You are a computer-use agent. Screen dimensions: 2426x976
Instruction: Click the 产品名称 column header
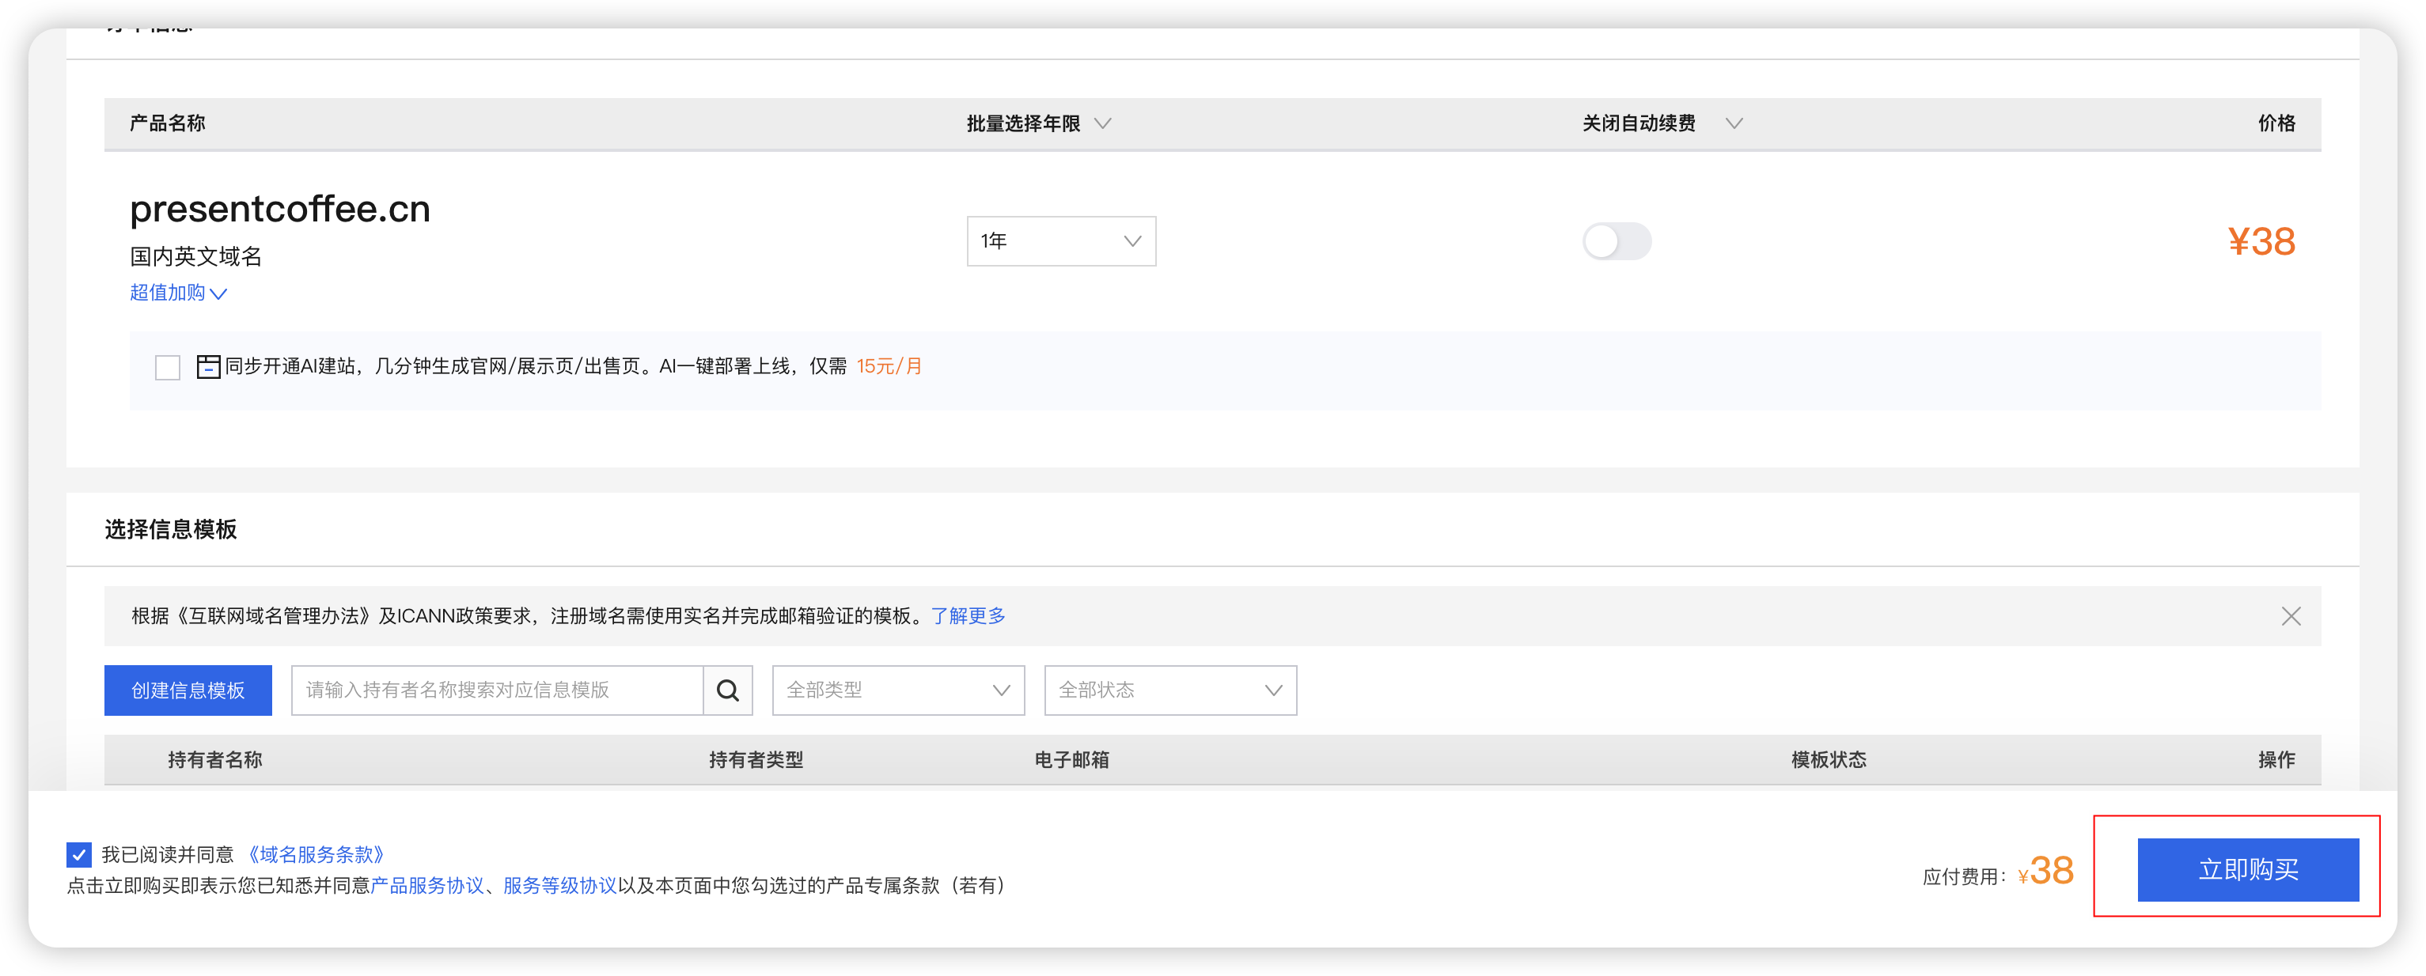168,123
